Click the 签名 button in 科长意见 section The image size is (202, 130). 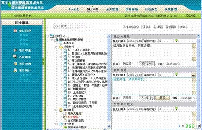[162, 98]
